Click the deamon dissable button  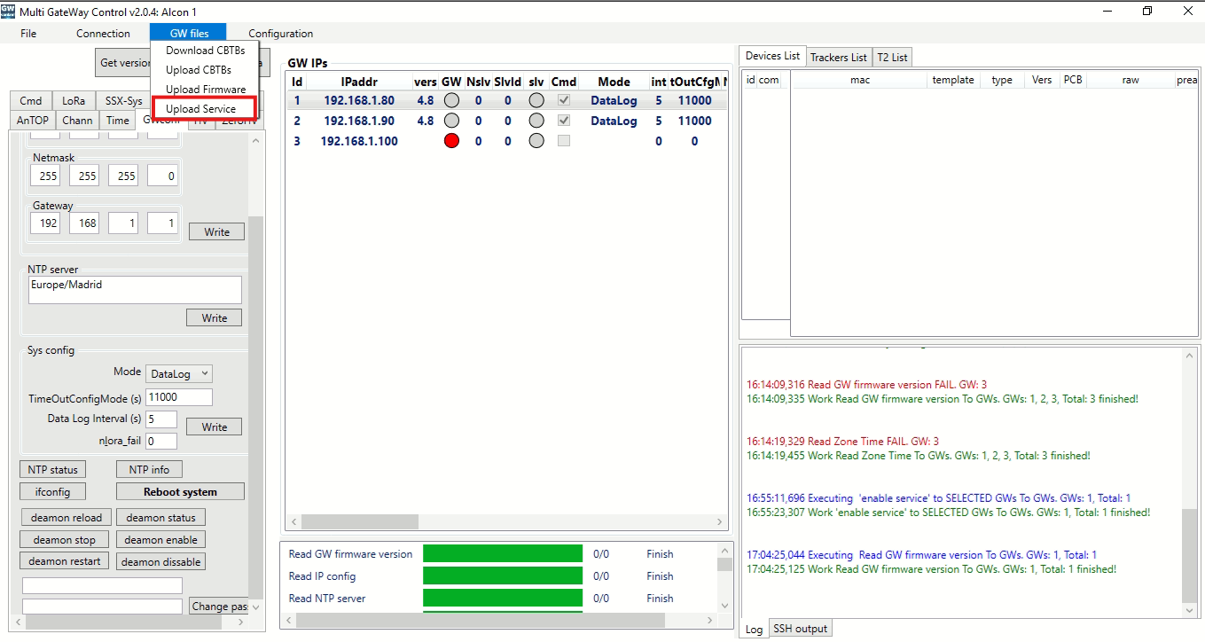click(160, 562)
